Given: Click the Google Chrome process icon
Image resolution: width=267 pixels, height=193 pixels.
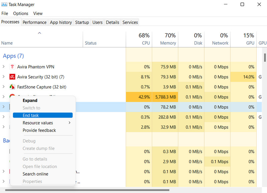Looking at the screenshot, I should point(12,97).
